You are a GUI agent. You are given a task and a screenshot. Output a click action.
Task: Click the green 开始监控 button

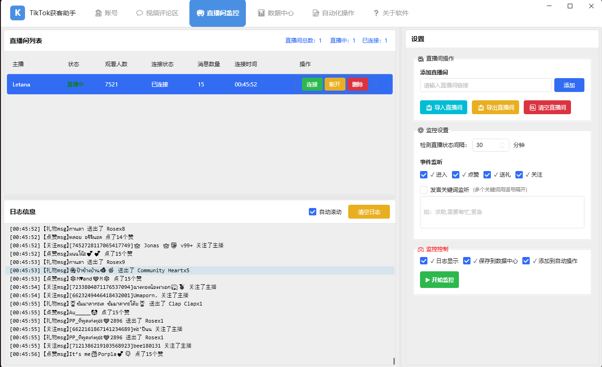tap(439, 280)
